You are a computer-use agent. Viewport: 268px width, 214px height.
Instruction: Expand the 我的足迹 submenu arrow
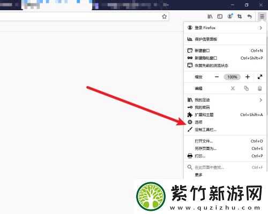click(x=260, y=100)
